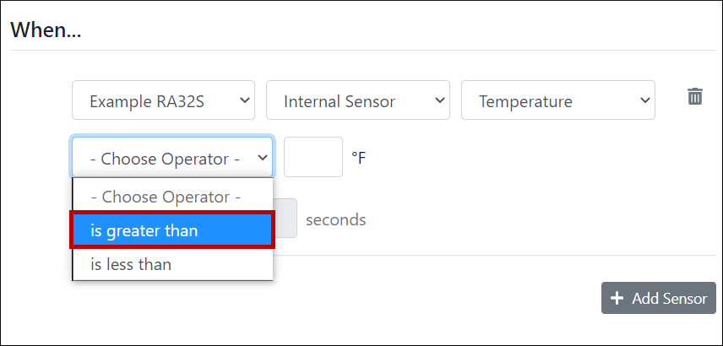Click the °F unit label
This screenshot has height=346, width=723.
(x=358, y=158)
